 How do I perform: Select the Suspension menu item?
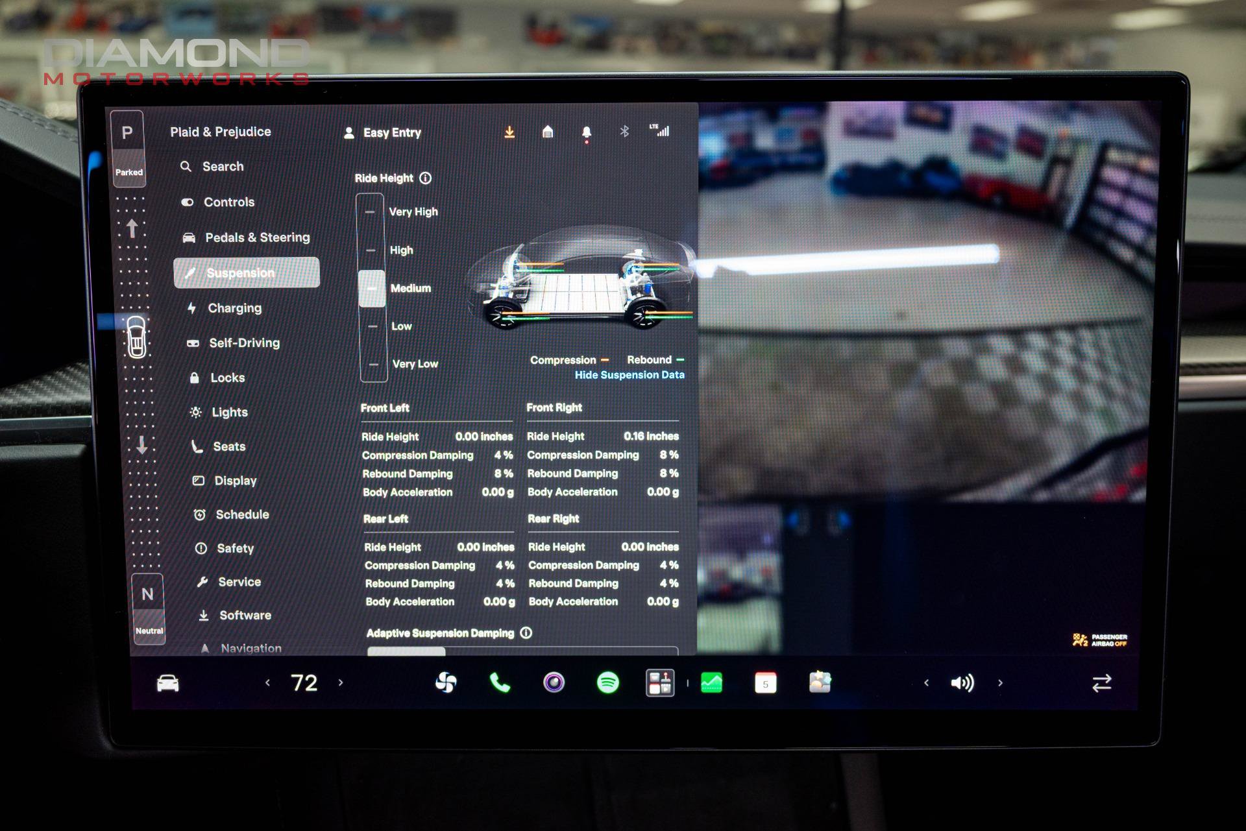[247, 272]
